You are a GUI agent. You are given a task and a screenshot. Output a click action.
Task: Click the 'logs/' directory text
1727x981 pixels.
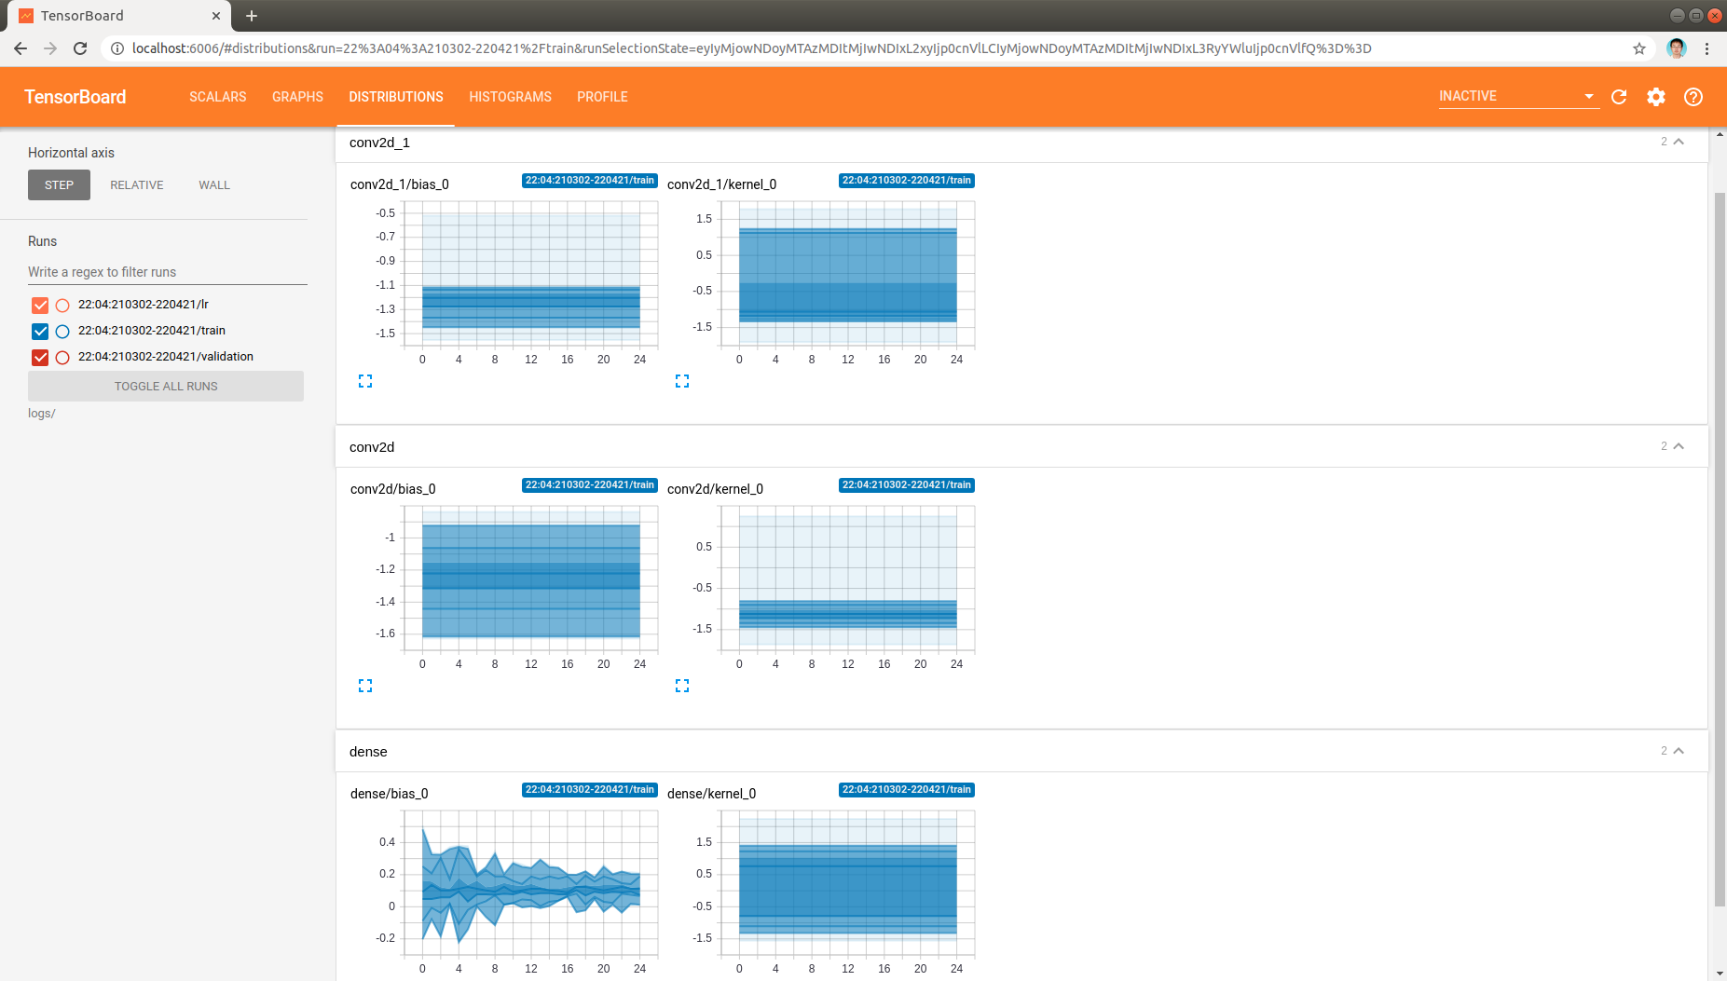(42, 414)
